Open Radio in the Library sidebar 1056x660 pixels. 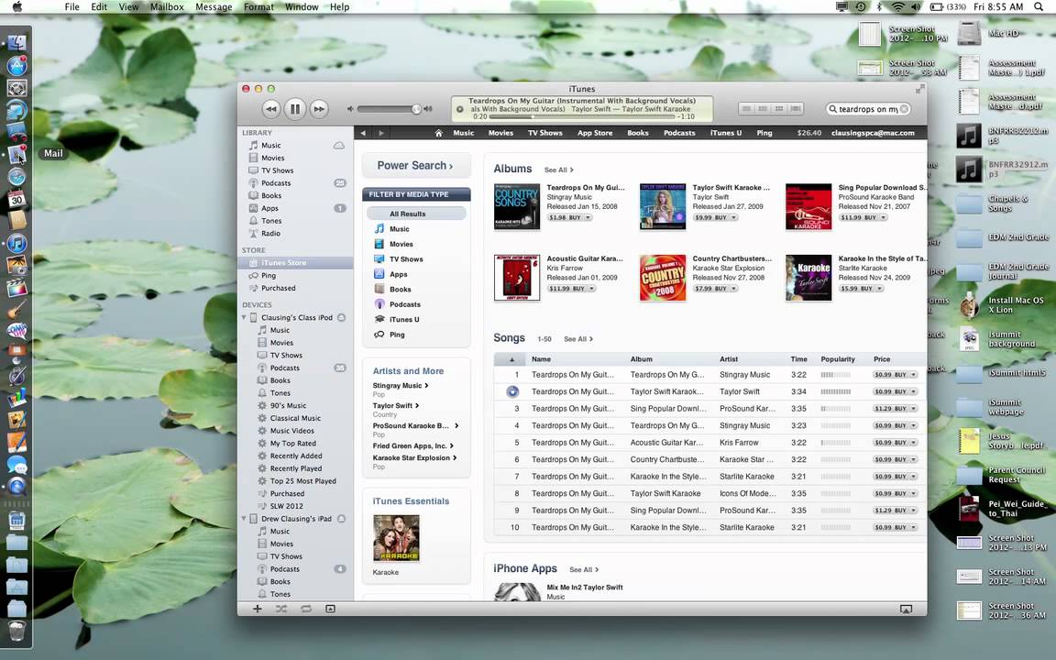[270, 234]
